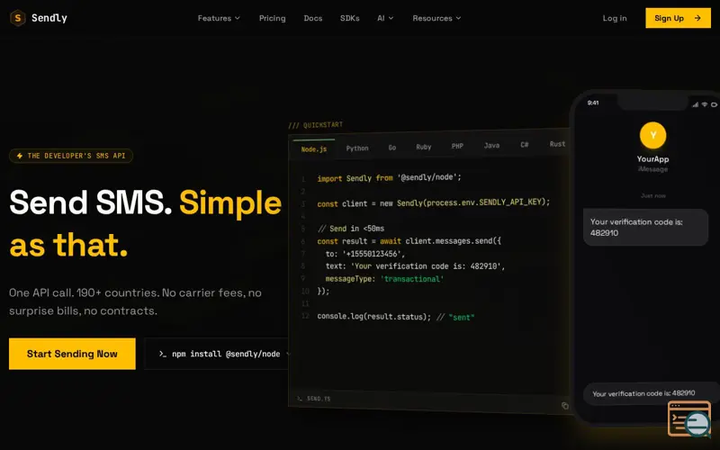This screenshot has width=720, height=450.
Task: Open the Pricing page
Action: (273, 18)
